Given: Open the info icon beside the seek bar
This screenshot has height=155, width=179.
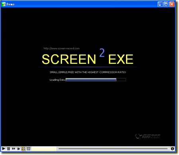Looking at the screenshot, I should pyautogui.click(x=172, y=149).
